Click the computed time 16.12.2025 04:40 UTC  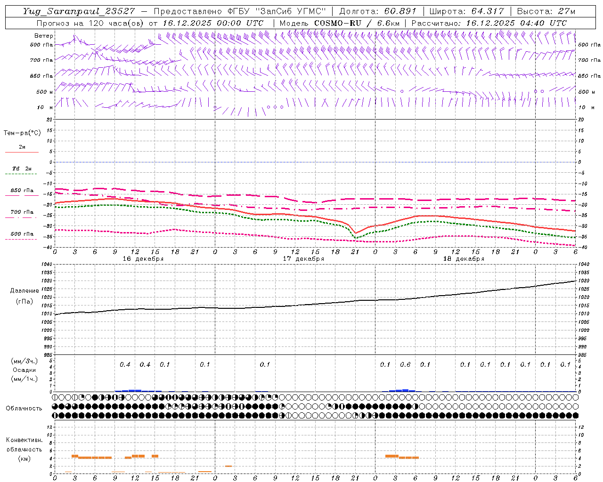pyautogui.click(x=516, y=23)
